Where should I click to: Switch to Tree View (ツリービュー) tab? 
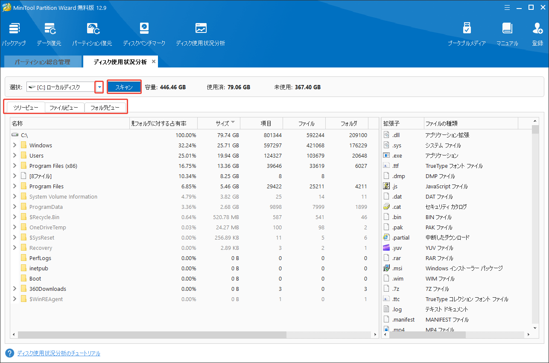tap(26, 108)
